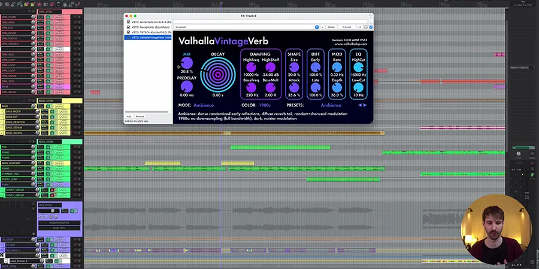Image resolution: width=539 pixels, height=269 pixels.
Task: Open routing for BASS_REAKTOR track
Action: tap(45, 122)
